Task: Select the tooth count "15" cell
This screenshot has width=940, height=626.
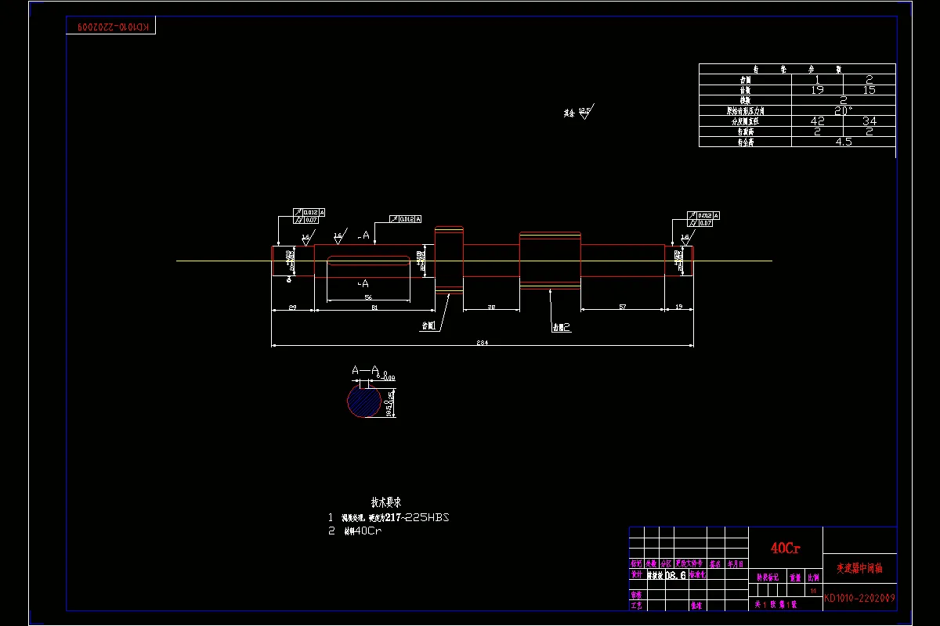Action: [869, 90]
